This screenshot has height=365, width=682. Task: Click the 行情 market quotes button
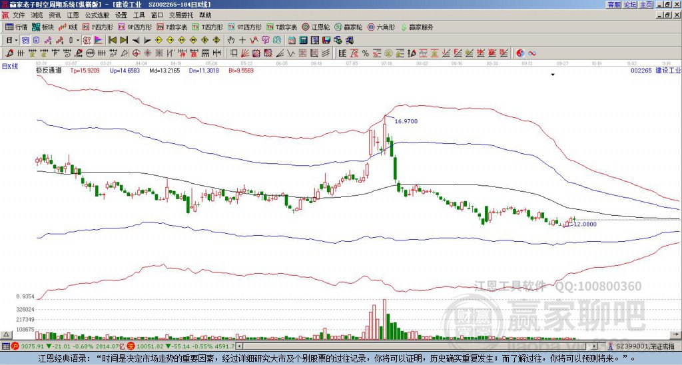pyautogui.click(x=17, y=27)
